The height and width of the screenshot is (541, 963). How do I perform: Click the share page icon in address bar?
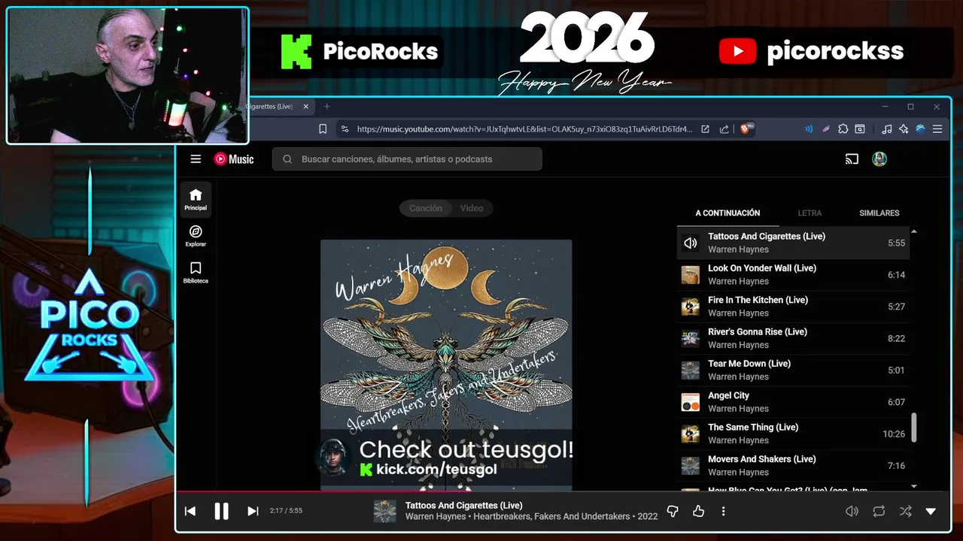click(725, 129)
